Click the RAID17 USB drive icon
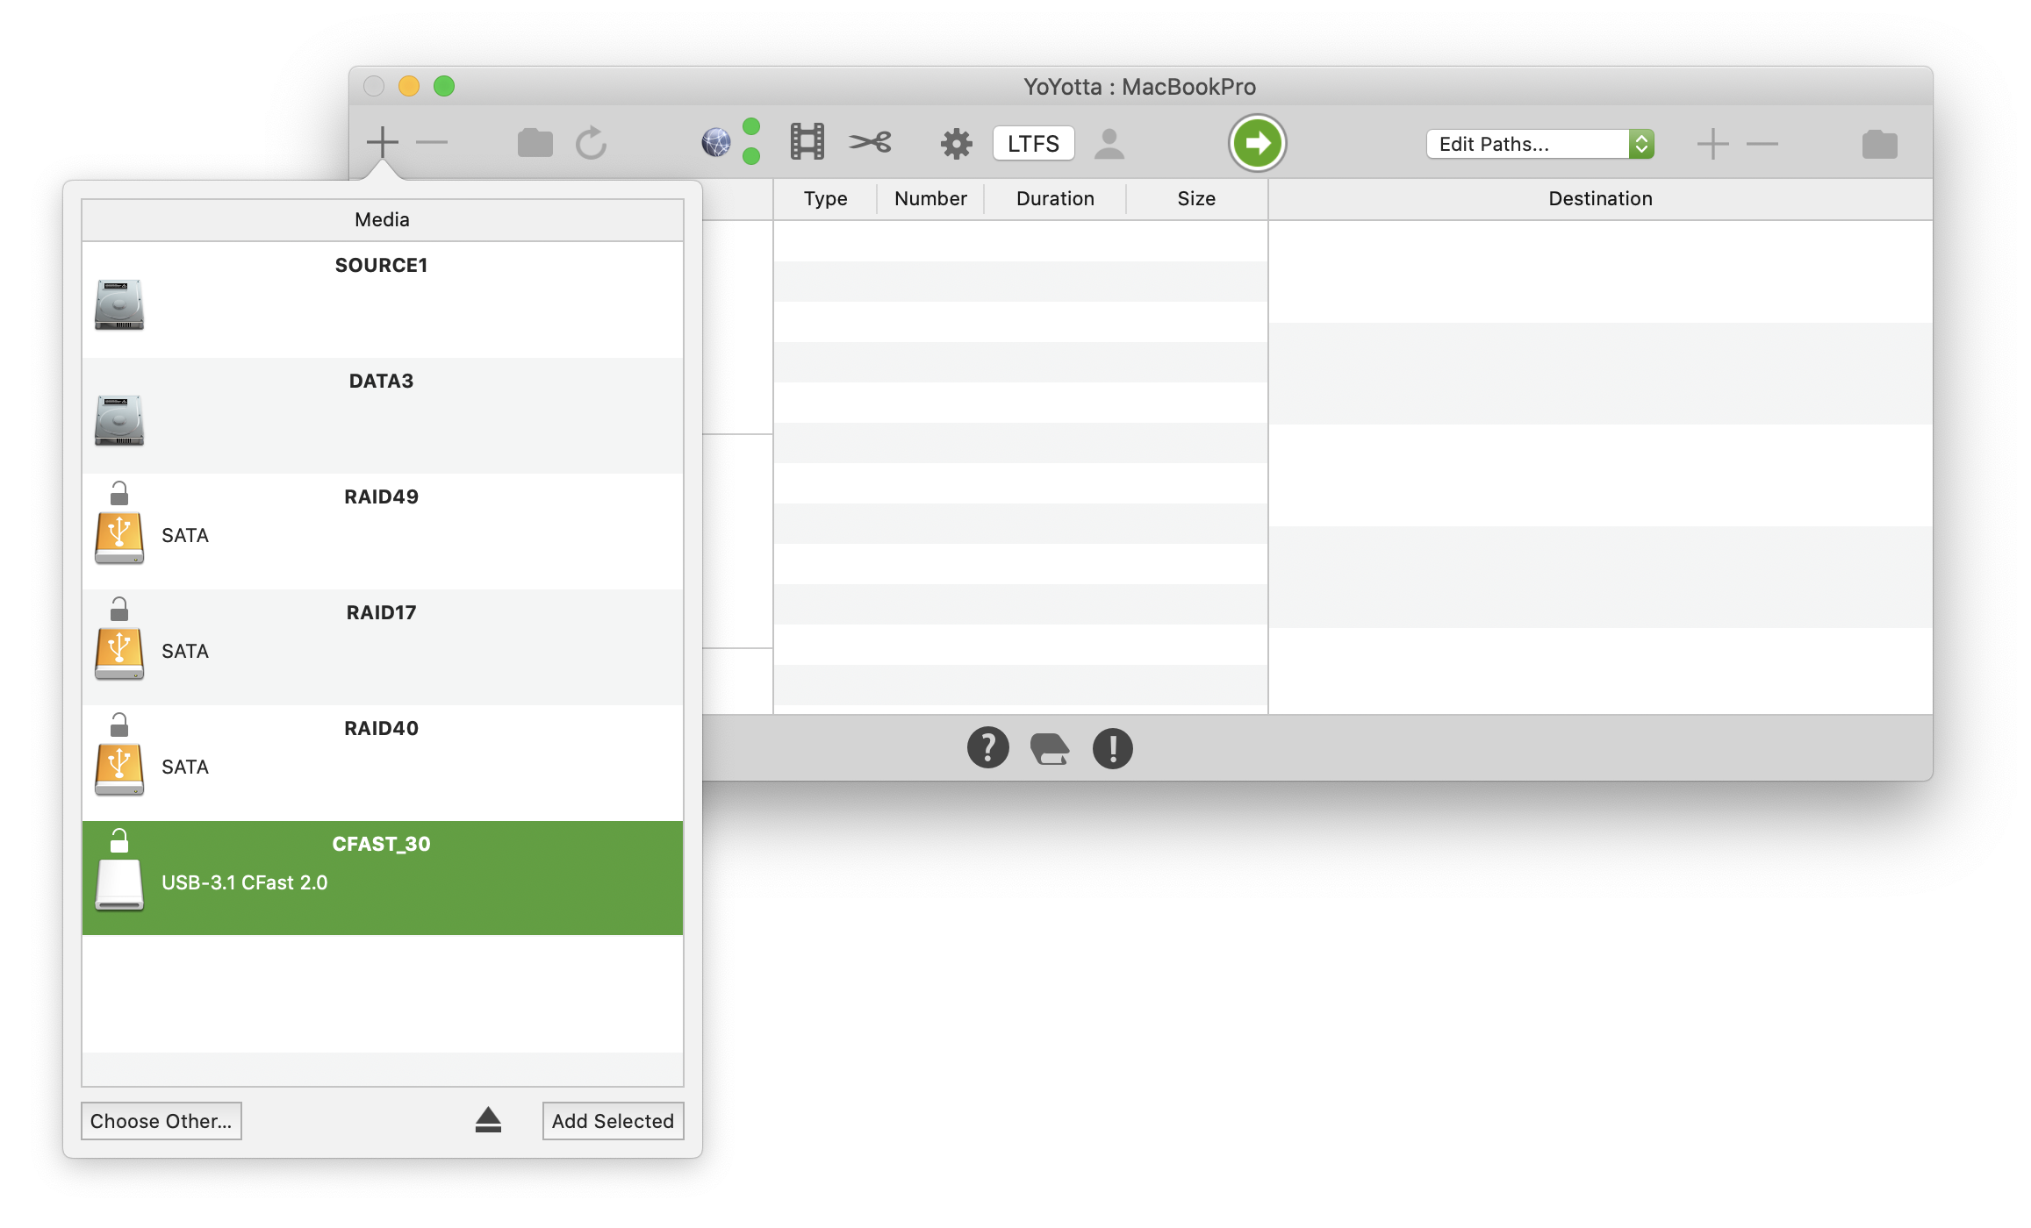This screenshot has width=2031, height=1228. point(119,654)
